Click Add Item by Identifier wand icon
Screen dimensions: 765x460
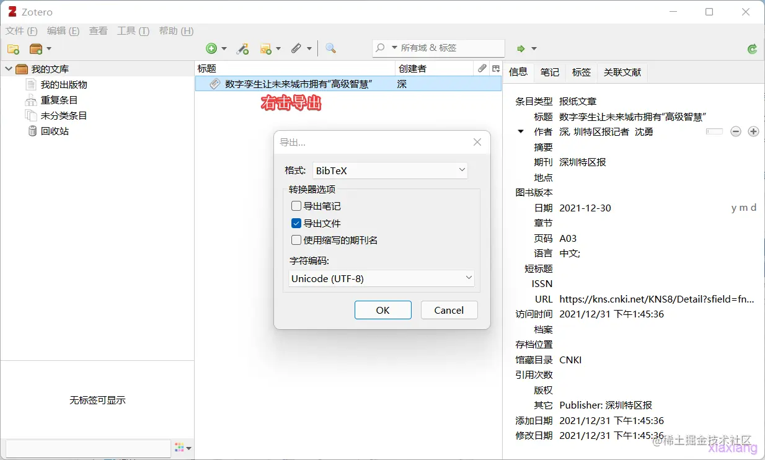click(x=243, y=48)
